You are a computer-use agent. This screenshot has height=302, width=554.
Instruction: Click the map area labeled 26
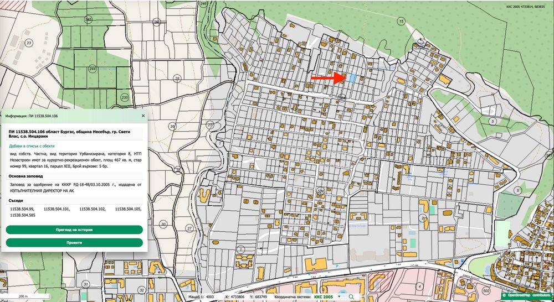172,126
